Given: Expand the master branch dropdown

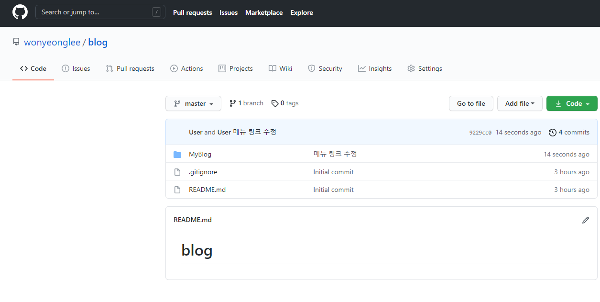Looking at the screenshot, I should click(193, 103).
